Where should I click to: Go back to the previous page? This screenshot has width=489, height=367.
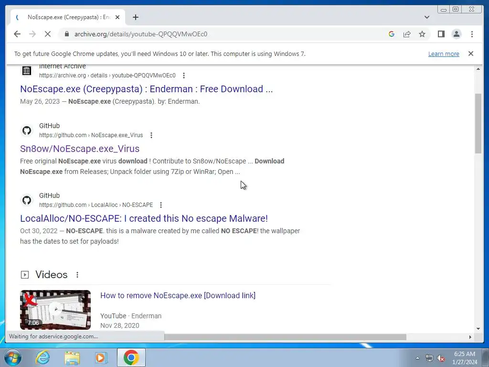pyautogui.click(x=17, y=34)
